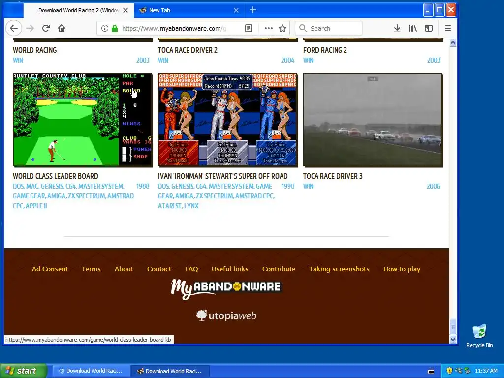
Task: Click WIN platform under TOCA Race Driver 3
Action: pyautogui.click(x=308, y=186)
